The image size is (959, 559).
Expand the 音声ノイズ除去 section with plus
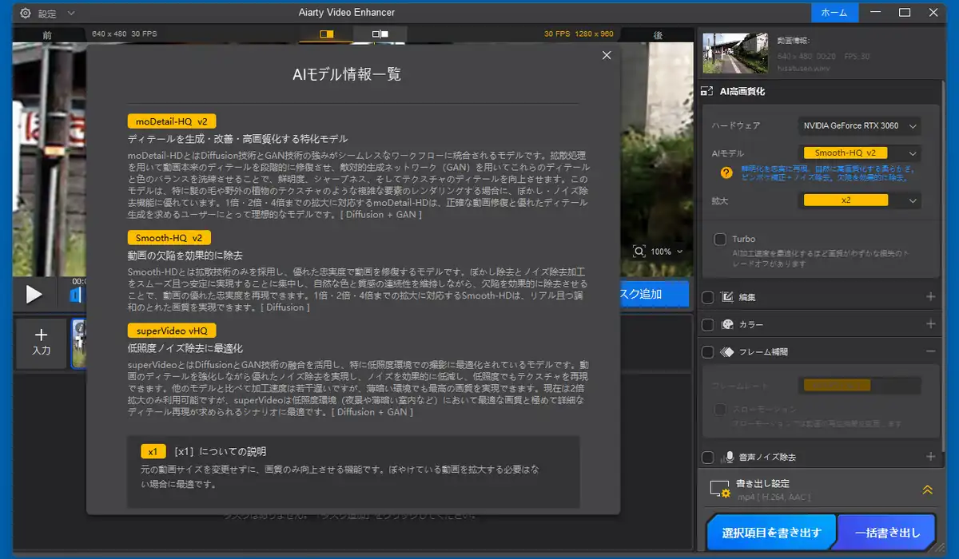930,457
